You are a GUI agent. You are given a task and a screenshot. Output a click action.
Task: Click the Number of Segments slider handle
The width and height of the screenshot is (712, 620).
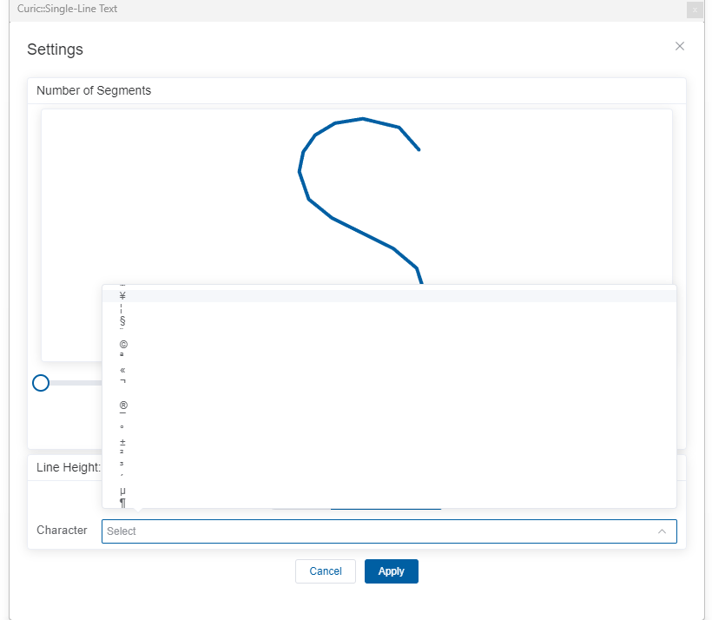41,383
